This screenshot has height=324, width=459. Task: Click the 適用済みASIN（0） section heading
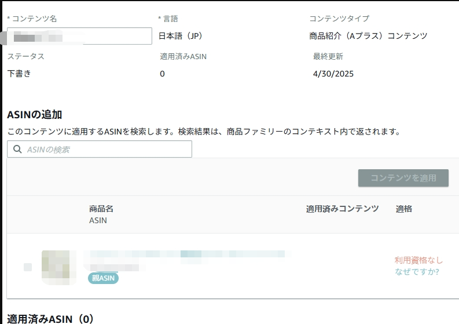click(50, 319)
